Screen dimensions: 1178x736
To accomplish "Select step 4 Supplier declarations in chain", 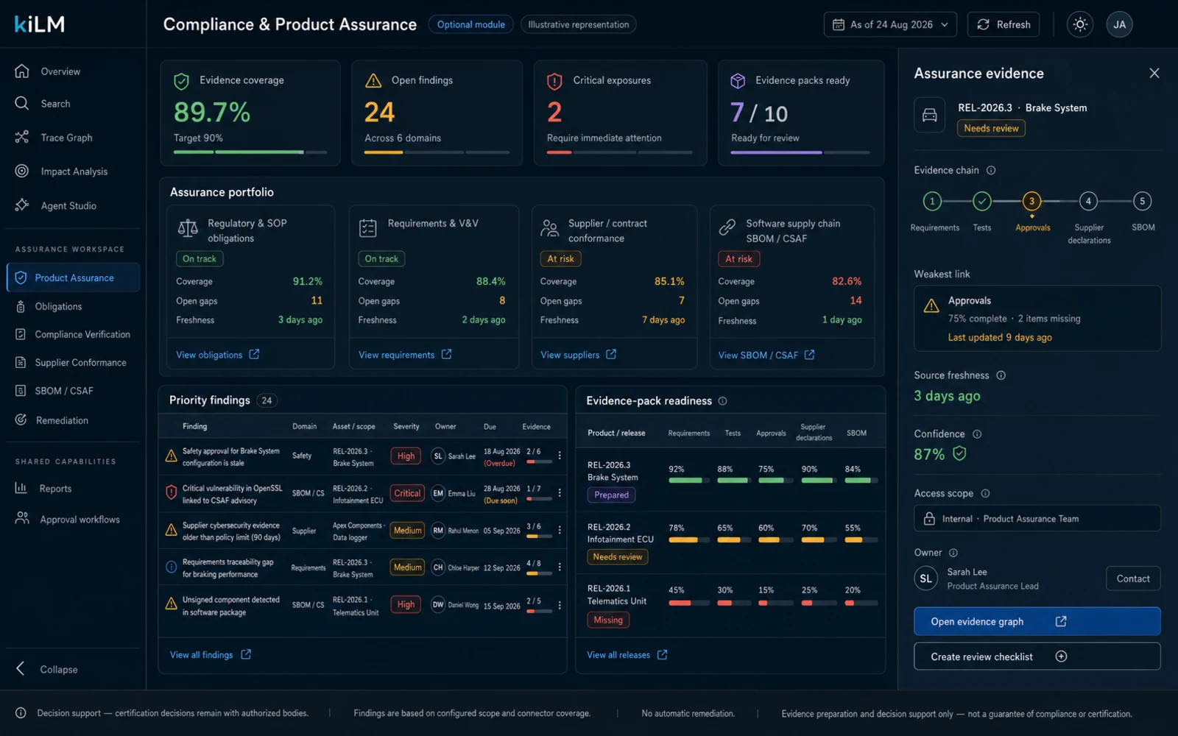I will click(1088, 201).
